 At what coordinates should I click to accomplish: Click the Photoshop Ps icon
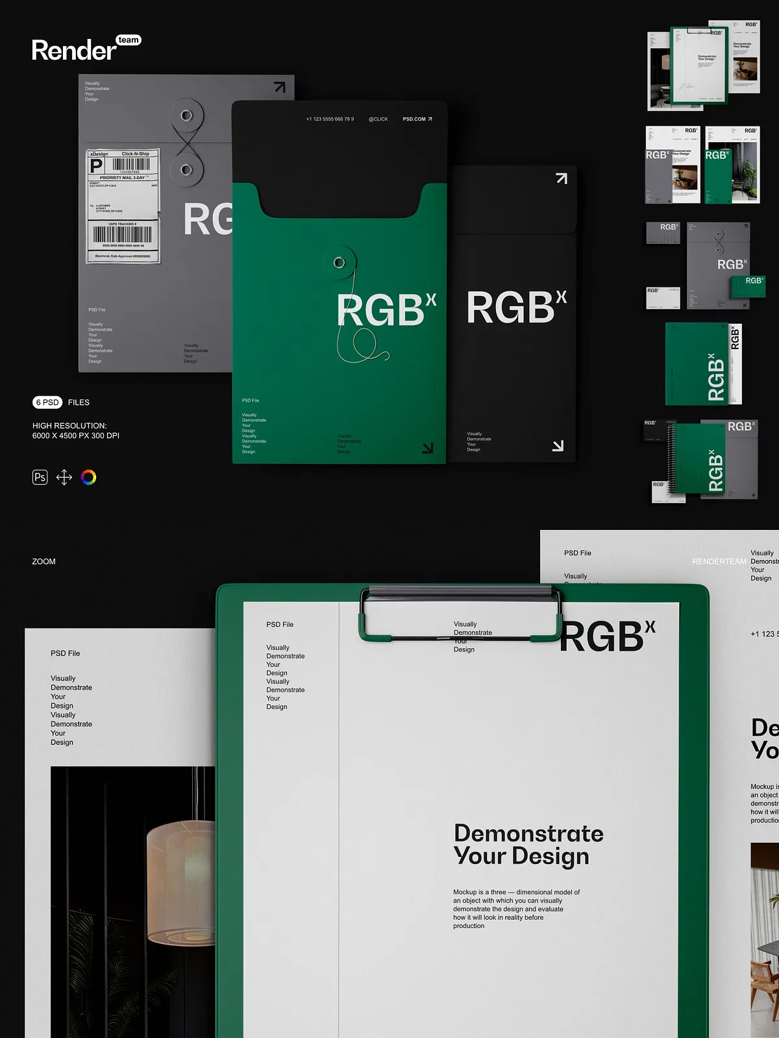pyautogui.click(x=40, y=477)
